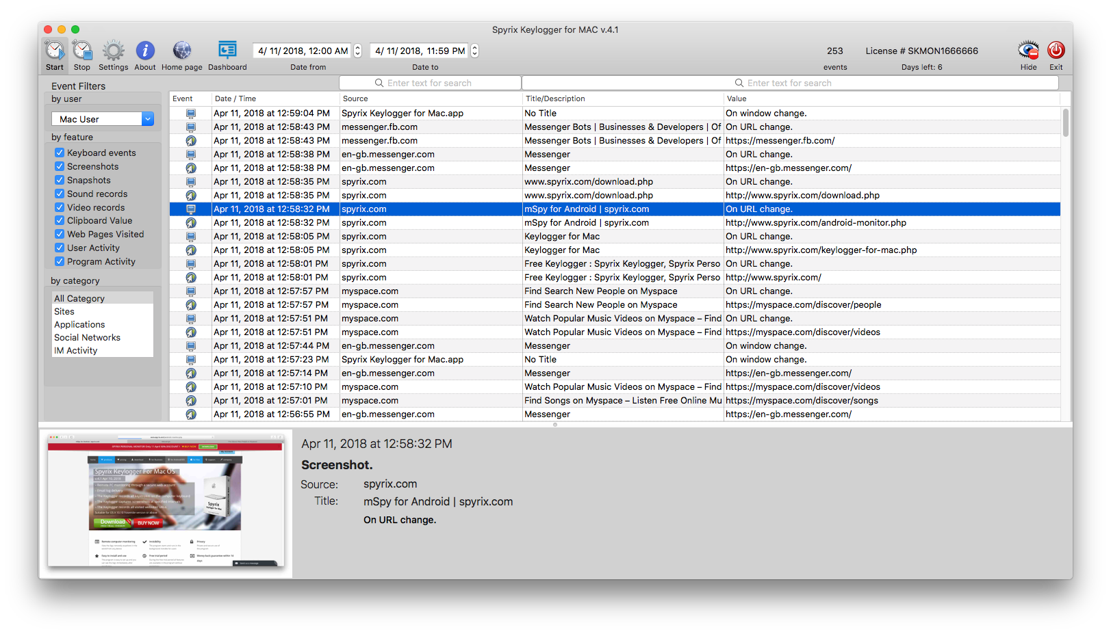Select IM Activity category

(103, 350)
